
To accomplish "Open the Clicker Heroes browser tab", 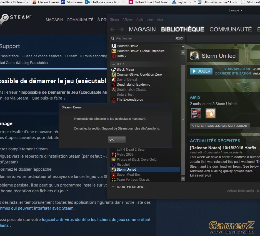I will click(46, 2).
